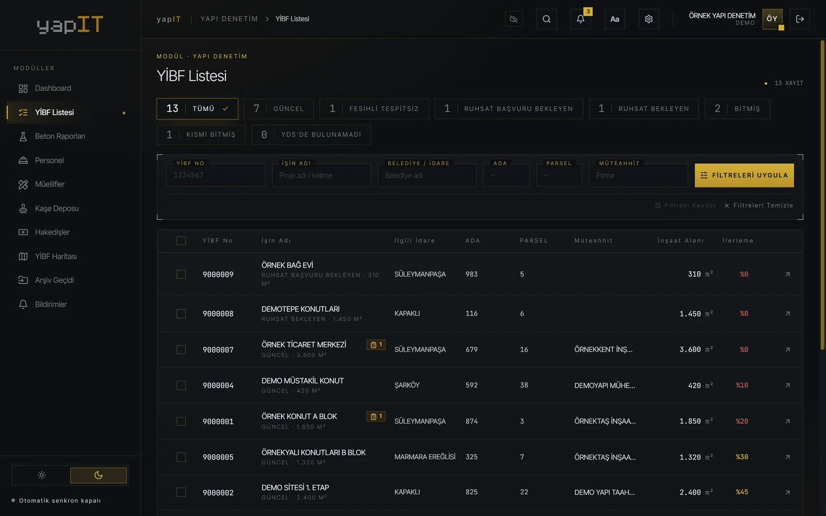This screenshot has width=826, height=516.
Task: Select the TÜMÜ filter tab
Action: point(197,109)
